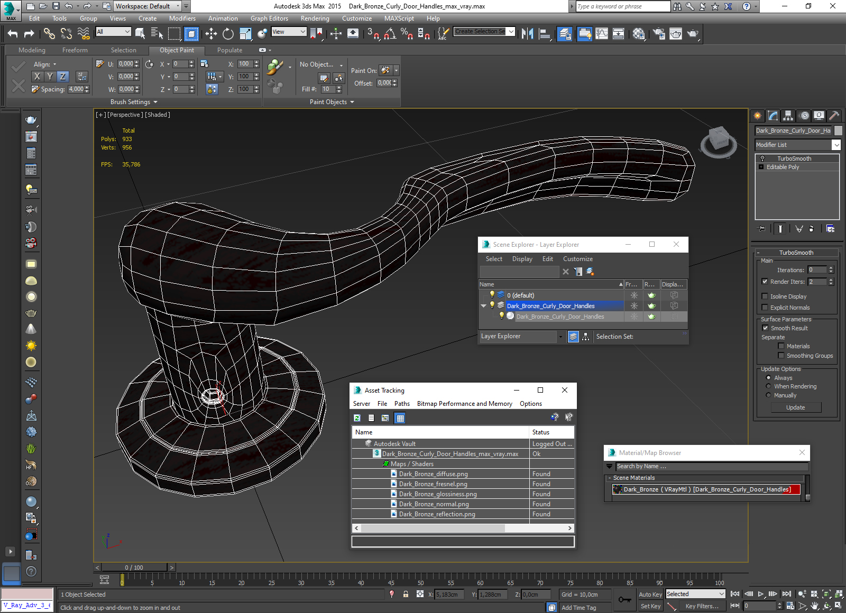Collapse the Dark_Bronze_Curly_Door_Handles layer tree
This screenshot has width=846, height=613.
(x=483, y=306)
